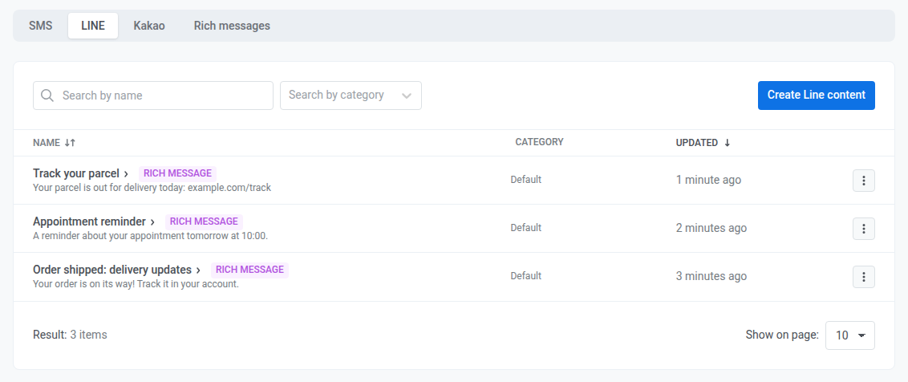Click '3 minutes ago' timestamp
Screen dimensions: 908x382
point(711,276)
